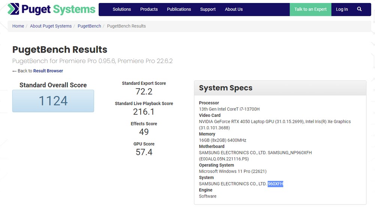375x214 pixels.
Task: Click the SAMSUNG_NP960XFH motherboard line
Action: coord(255,153)
